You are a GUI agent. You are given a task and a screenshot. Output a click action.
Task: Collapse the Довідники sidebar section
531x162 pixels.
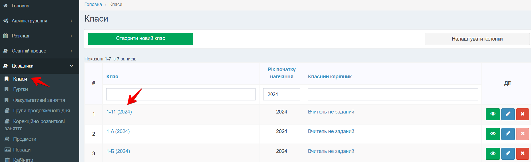tap(39, 66)
